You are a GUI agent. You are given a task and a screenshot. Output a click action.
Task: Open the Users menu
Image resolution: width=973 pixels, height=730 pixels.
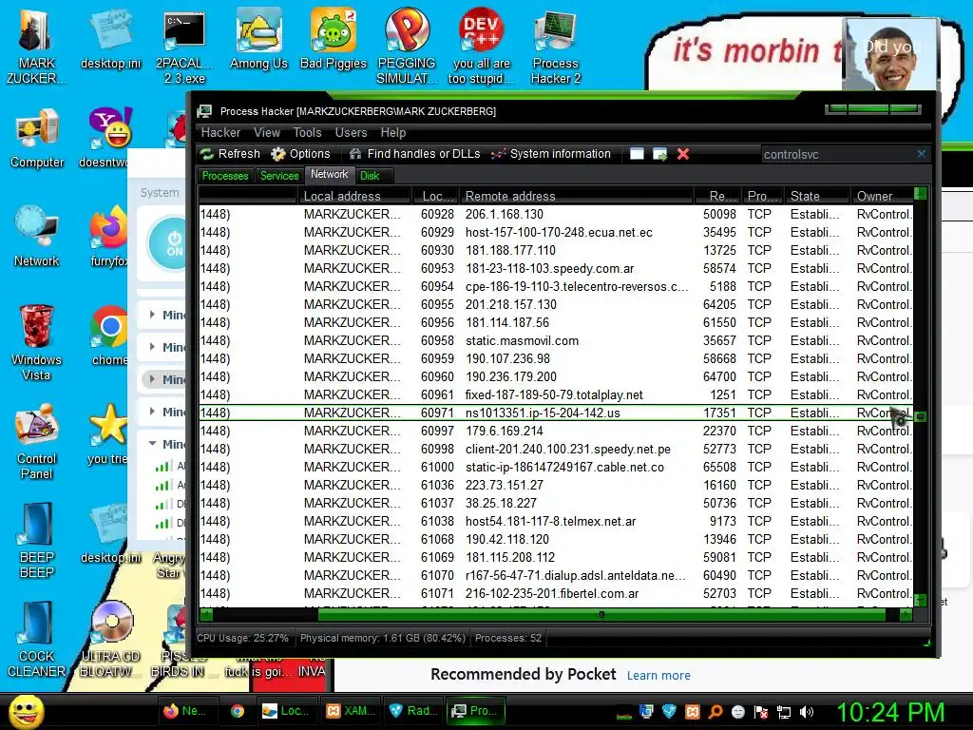(352, 132)
